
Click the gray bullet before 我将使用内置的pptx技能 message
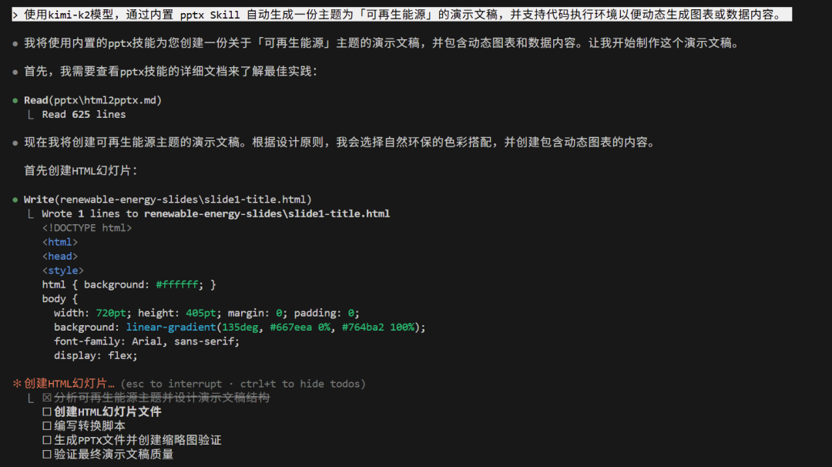click(x=15, y=44)
